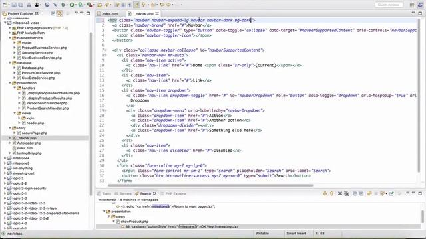Select securePage.php under utility
Viewport: 426px width, 239px height.
pos(35,133)
